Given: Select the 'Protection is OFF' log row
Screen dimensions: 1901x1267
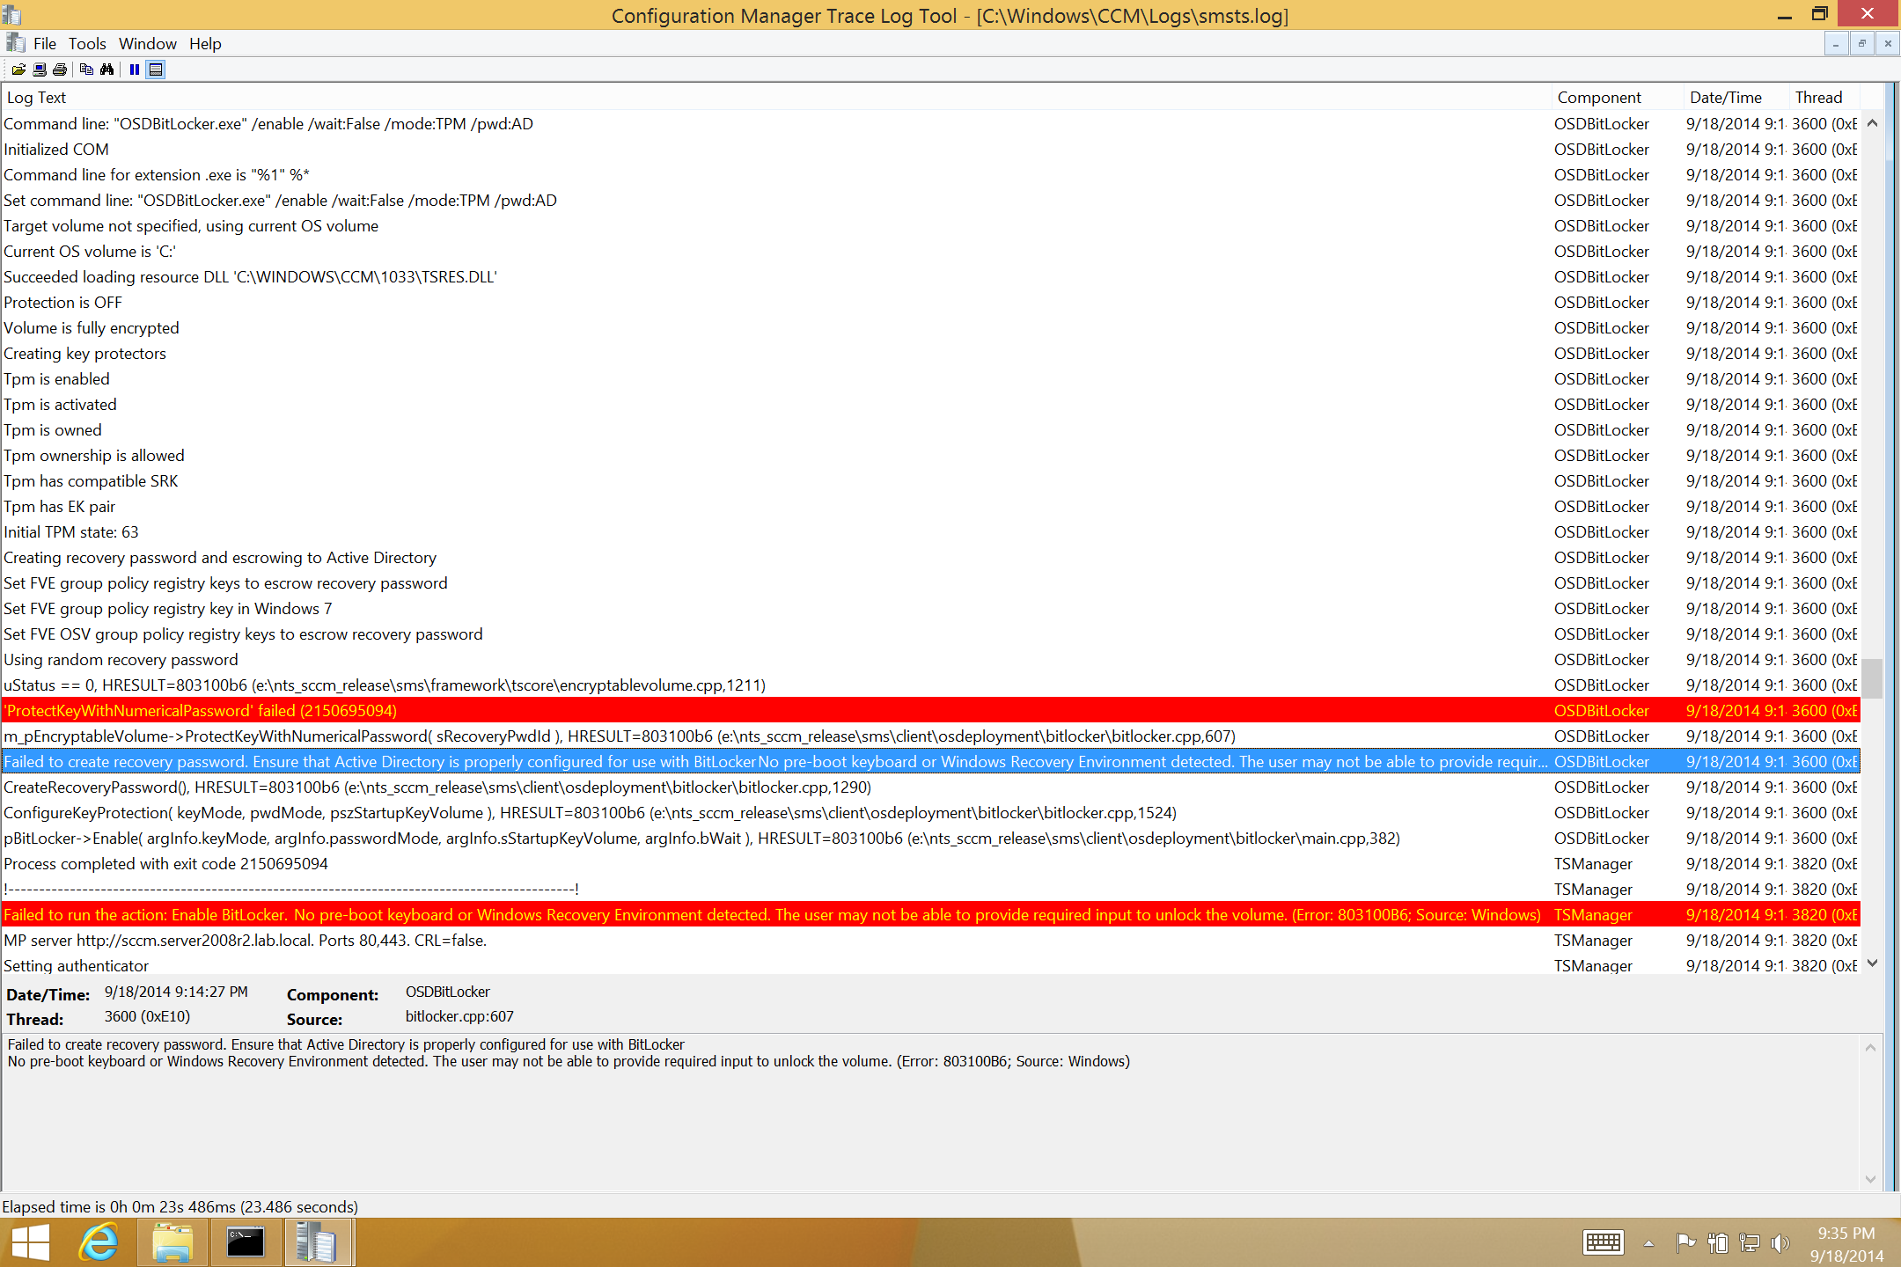Looking at the screenshot, I should 930,302.
